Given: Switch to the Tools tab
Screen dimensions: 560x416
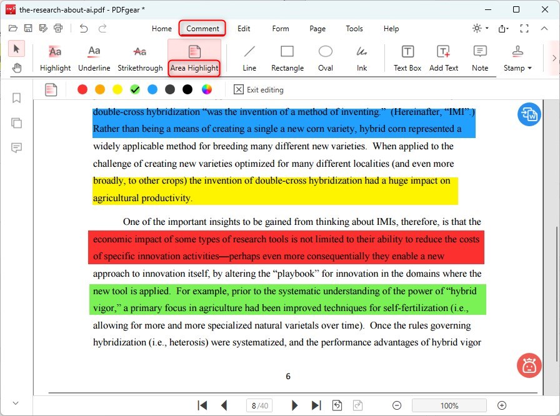Looking at the screenshot, I should [x=354, y=29].
